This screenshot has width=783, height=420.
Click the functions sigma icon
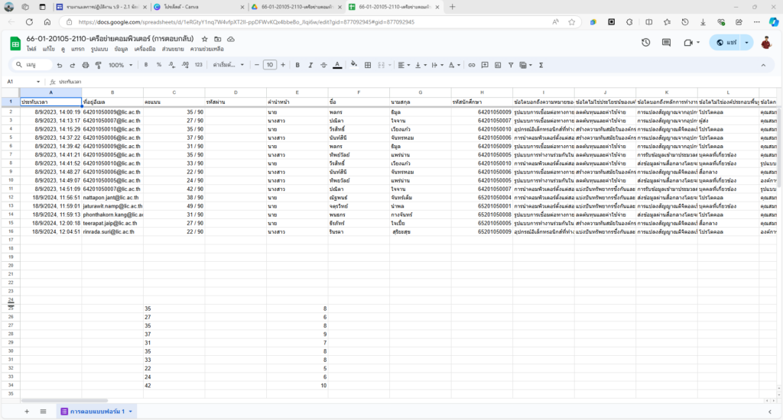coord(541,65)
